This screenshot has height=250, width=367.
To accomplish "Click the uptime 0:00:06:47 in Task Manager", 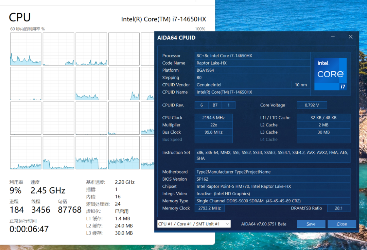I will (29, 229).
